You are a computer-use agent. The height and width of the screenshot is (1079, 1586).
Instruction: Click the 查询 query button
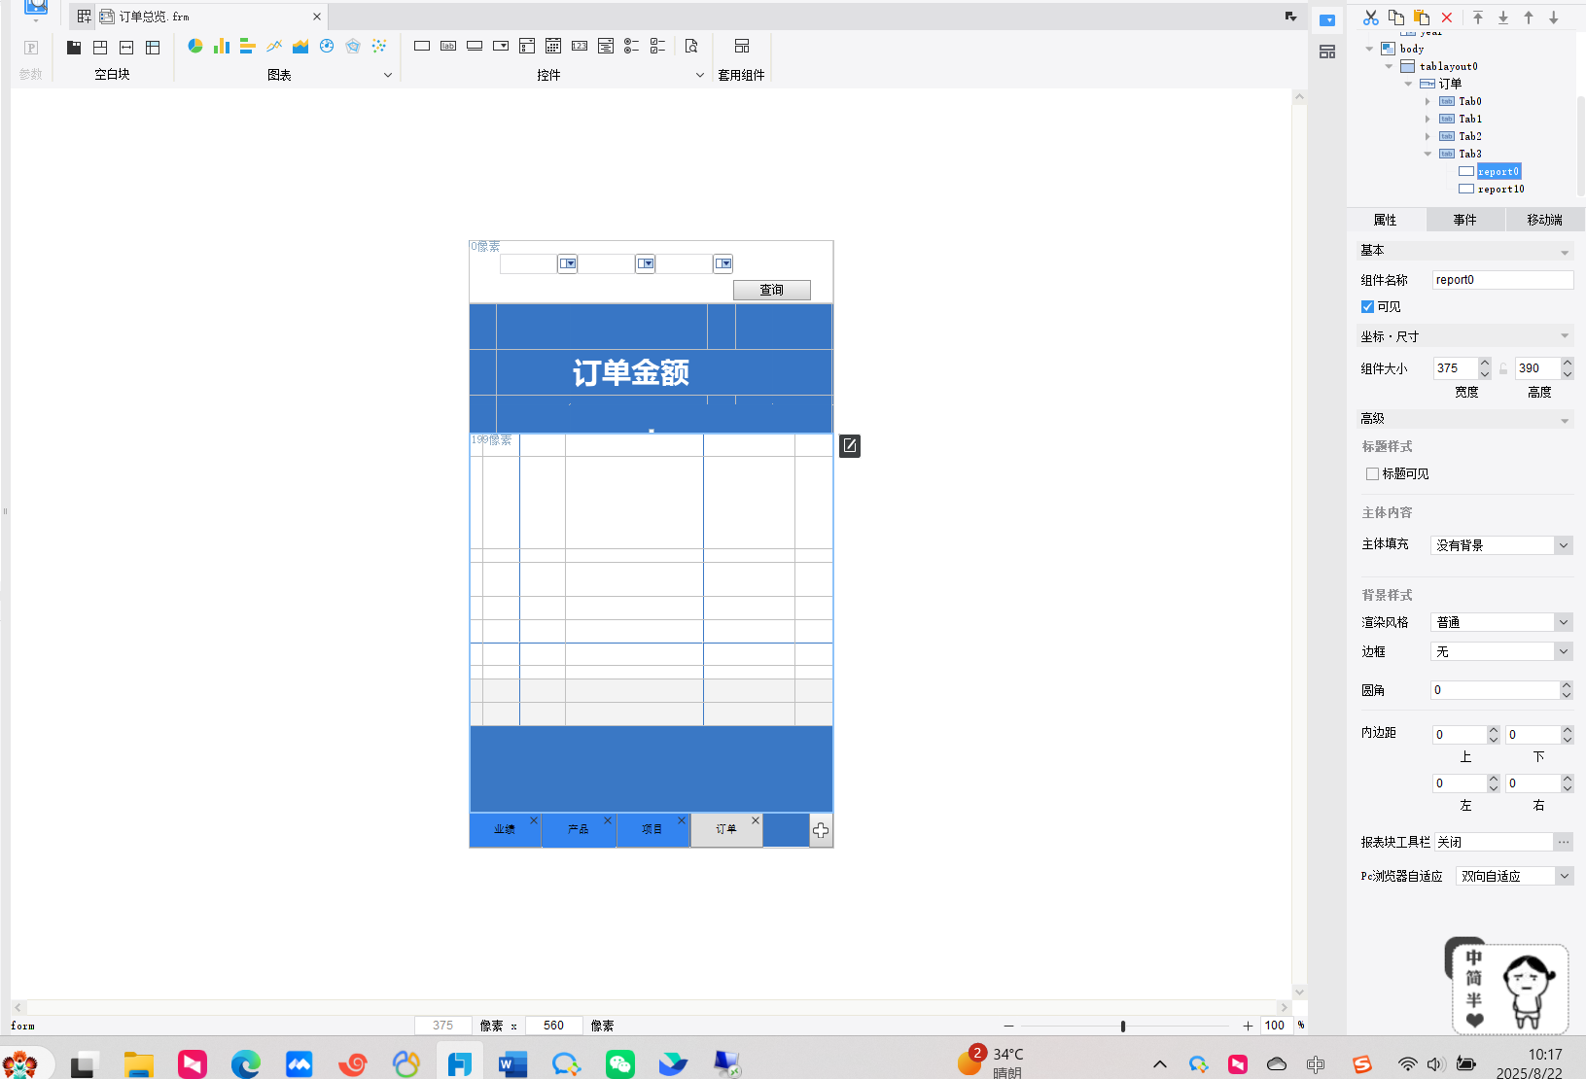772,290
